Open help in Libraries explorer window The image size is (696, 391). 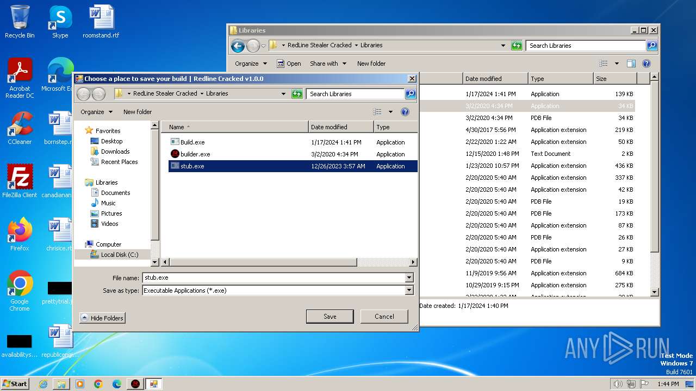(647, 64)
